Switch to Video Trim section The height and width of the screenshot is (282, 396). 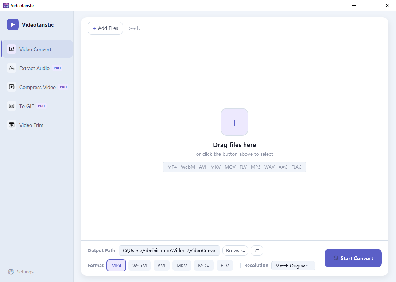pos(37,125)
